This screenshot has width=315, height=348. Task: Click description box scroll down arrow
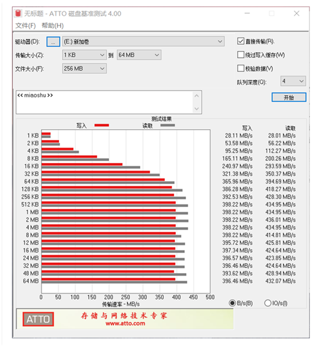click(x=196, y=109)
